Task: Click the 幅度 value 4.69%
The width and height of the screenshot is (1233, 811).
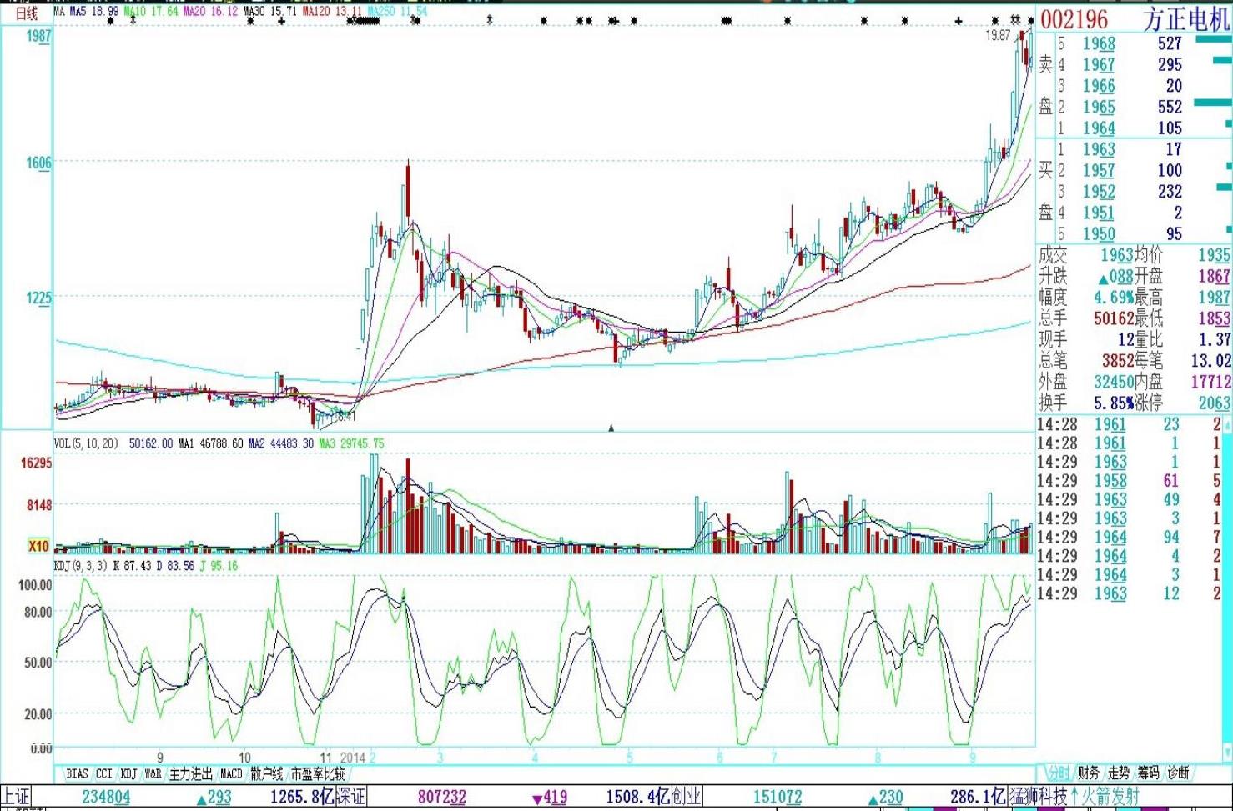Action: point(1113,298)
